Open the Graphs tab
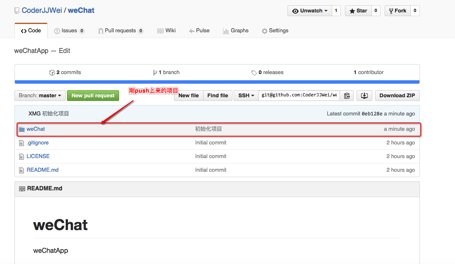The width and height of the screenshot is (455, 264). tap(236, 31)
